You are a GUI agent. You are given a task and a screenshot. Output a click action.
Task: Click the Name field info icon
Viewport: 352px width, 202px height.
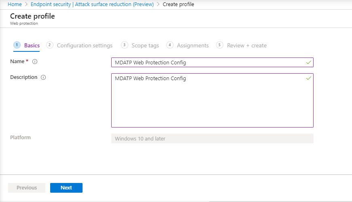pyautogui.click(x=35, y=62)
